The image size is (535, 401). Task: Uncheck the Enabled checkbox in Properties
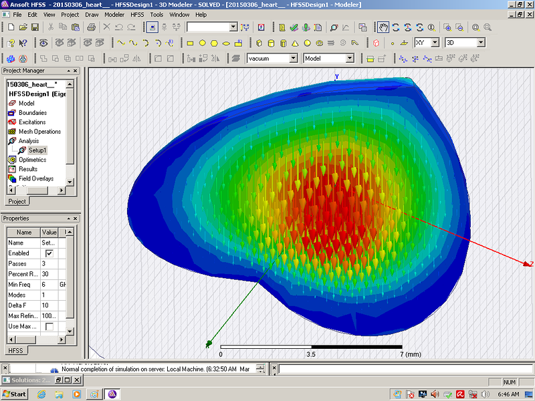(x=49, y=254)
